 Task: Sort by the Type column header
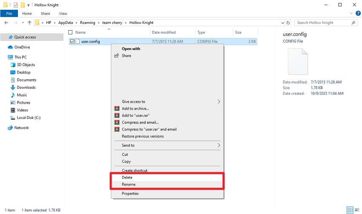pos(201,32)
